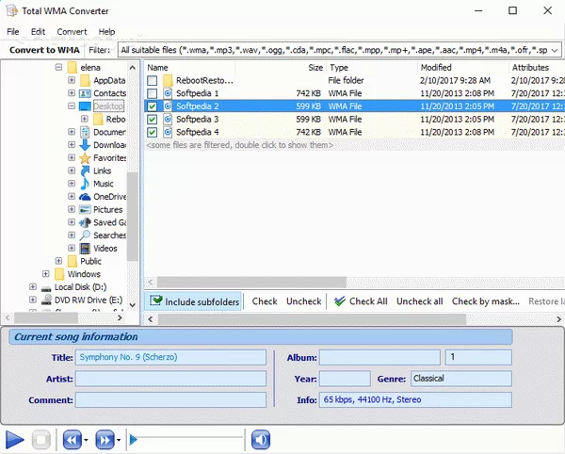
Task: Click the volume speaker icon
Action: coord(260,439)
